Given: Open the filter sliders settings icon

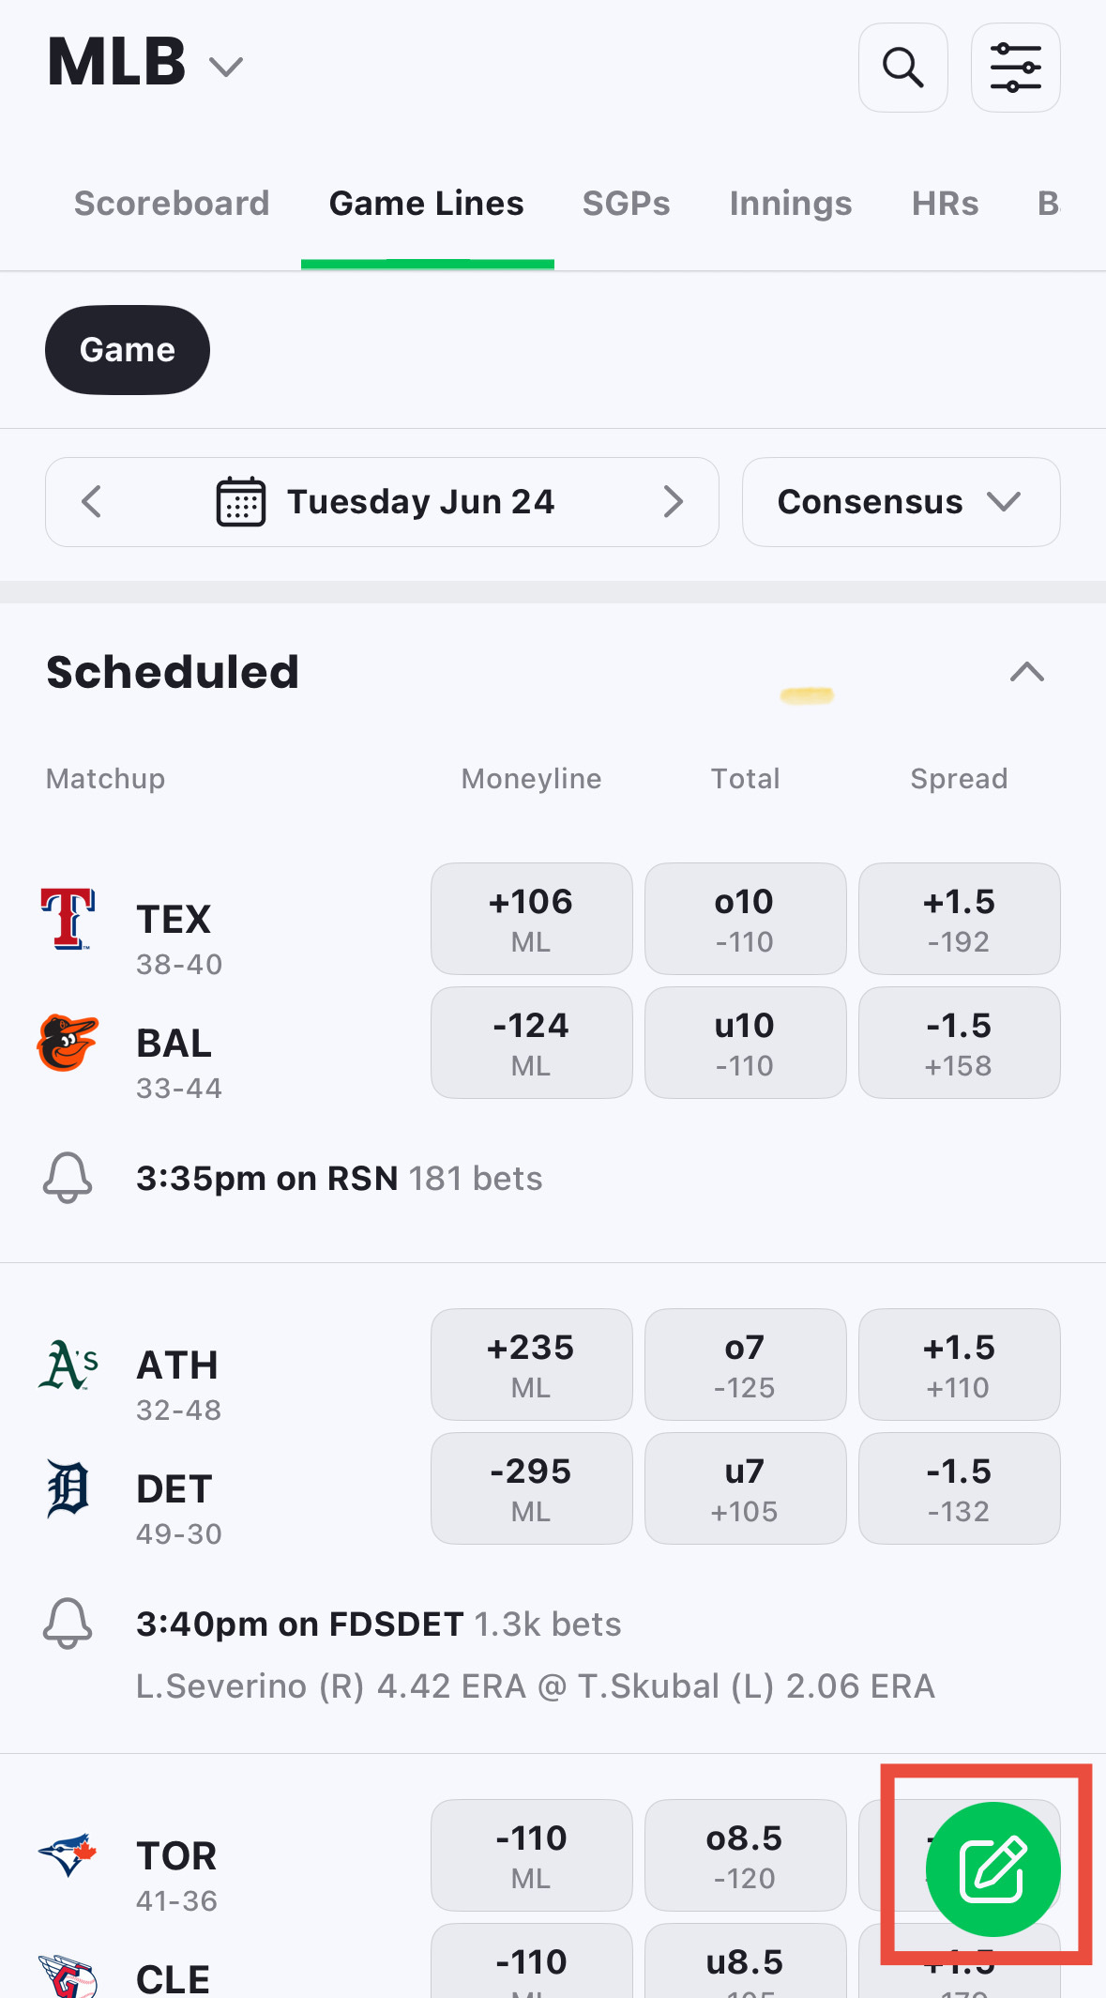Looking at the screenshot, I should point(1015,68).
